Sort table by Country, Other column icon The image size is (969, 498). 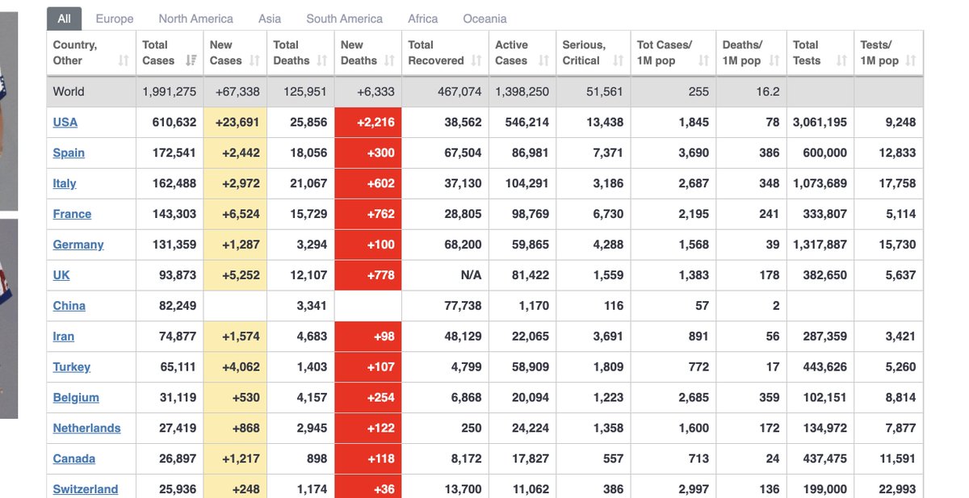124,61
